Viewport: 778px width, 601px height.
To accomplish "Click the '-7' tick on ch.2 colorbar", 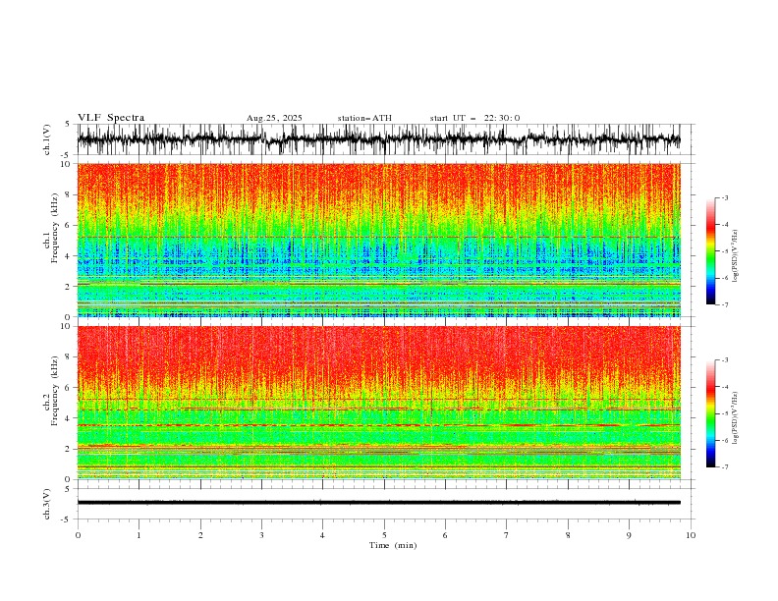I will [x=725, y=466].
